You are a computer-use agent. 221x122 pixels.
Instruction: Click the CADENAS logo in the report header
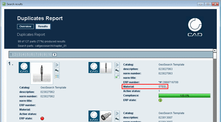coord(195,27)
